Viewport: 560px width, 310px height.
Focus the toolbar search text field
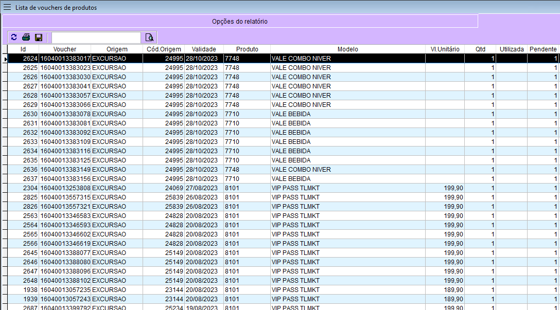pyautogui.click(x=96, y=38)
